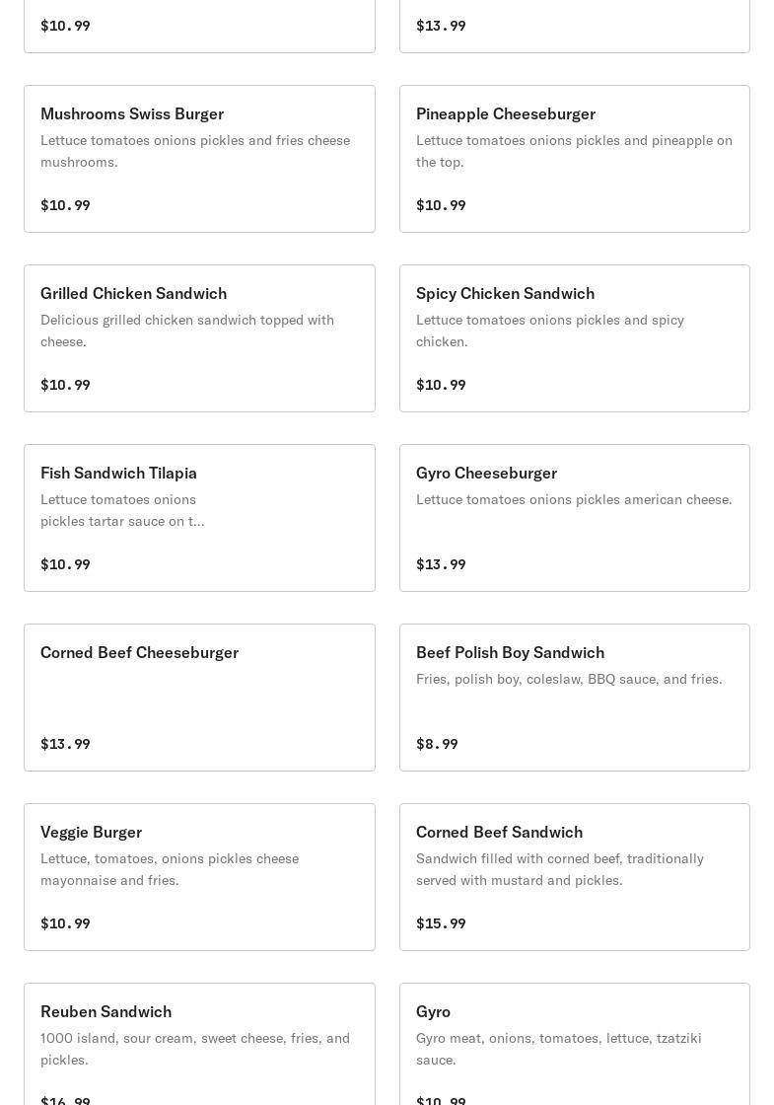The image size is (774, 1105).
Task: Open the Mushrooms Swiss Burger item
Action: 199,159
